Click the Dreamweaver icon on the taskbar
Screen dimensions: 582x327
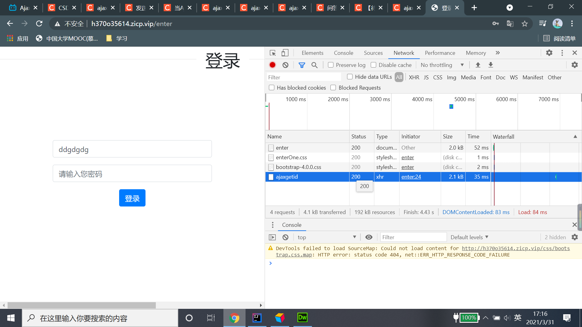302,318
